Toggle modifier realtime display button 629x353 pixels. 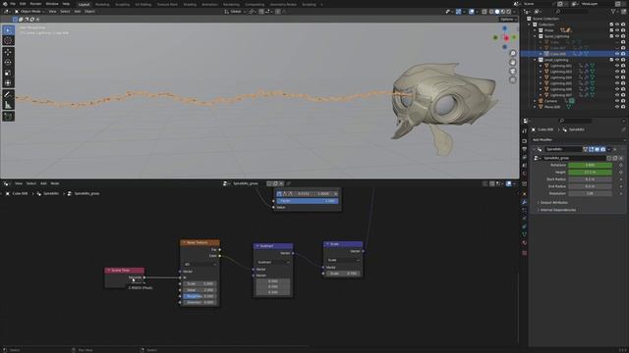coord(597,149)
